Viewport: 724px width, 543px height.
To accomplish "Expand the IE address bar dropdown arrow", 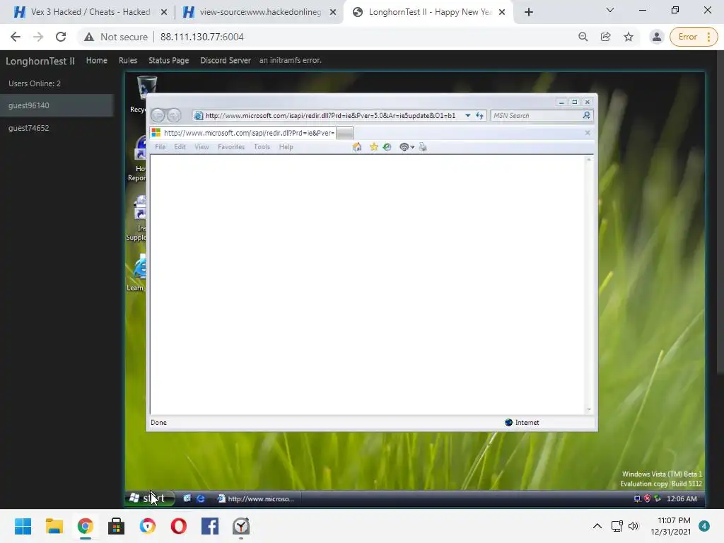I will coord(468,115).
